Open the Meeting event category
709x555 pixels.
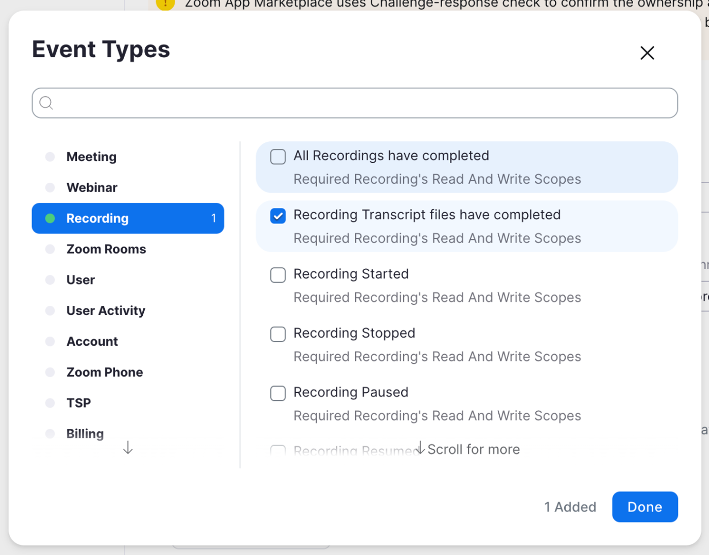click(x=92, y=157)
